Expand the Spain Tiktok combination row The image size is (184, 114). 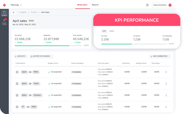coord(17,84)
